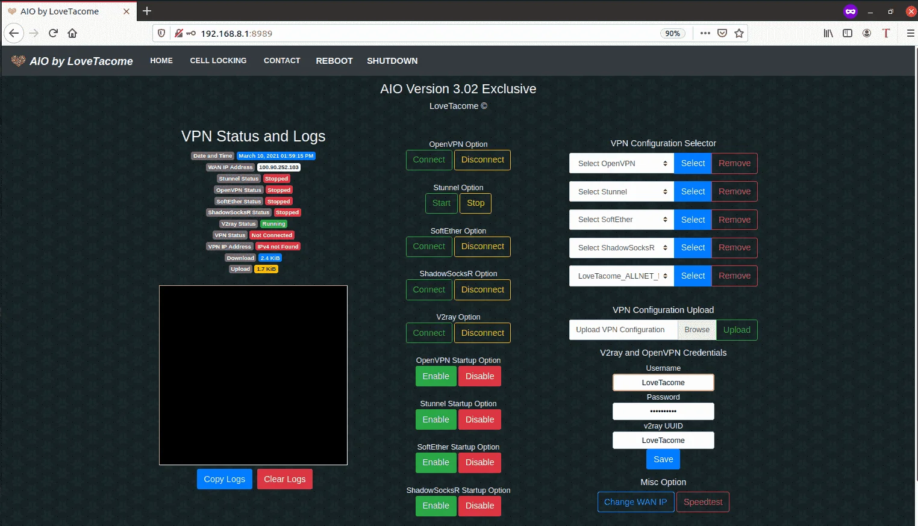Screen dimensions: 918x526
Task: Stop Stunnel
Action: [x=476, y=203]
